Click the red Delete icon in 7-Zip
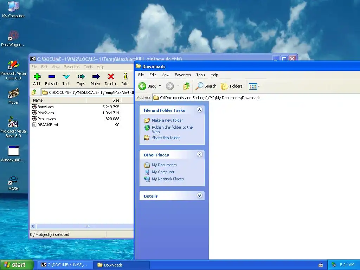360x270 pixels. 110,79
